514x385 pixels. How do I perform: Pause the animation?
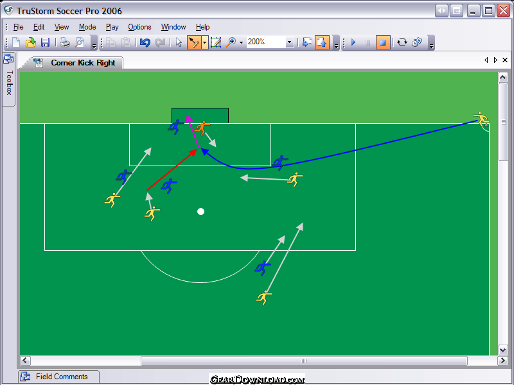coord(368,42)
